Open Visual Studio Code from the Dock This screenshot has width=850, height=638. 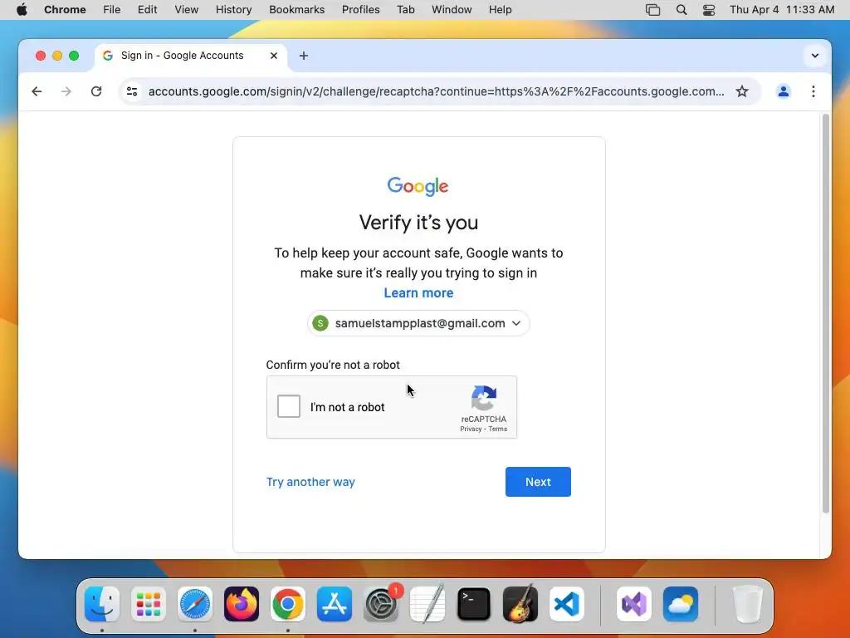coord(566,604)
